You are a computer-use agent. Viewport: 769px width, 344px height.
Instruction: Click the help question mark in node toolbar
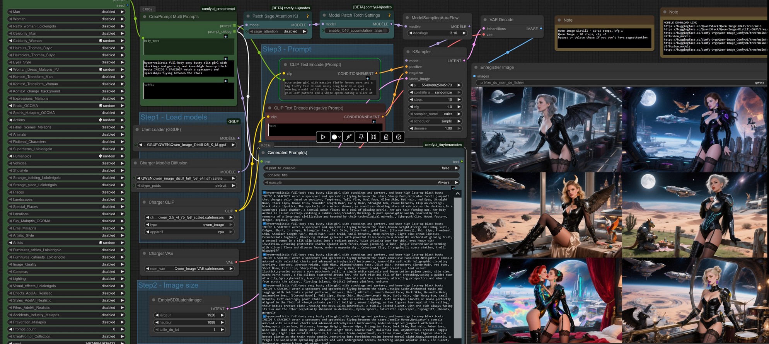398,137
